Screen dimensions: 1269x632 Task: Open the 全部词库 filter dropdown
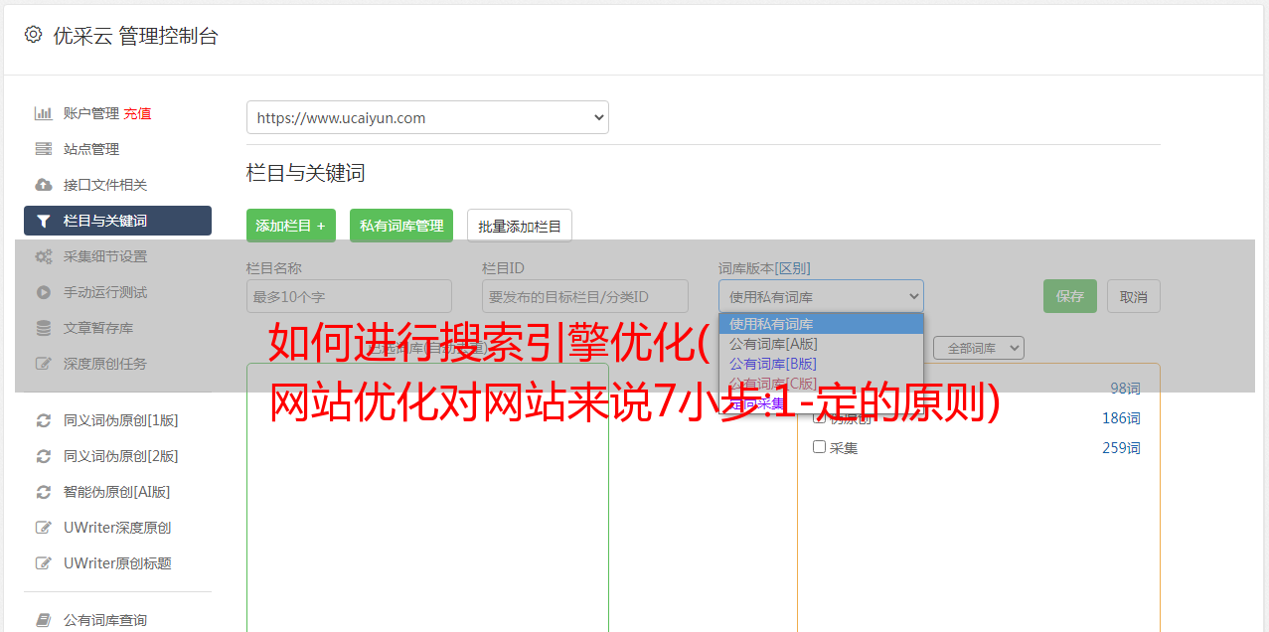[979, 348]
